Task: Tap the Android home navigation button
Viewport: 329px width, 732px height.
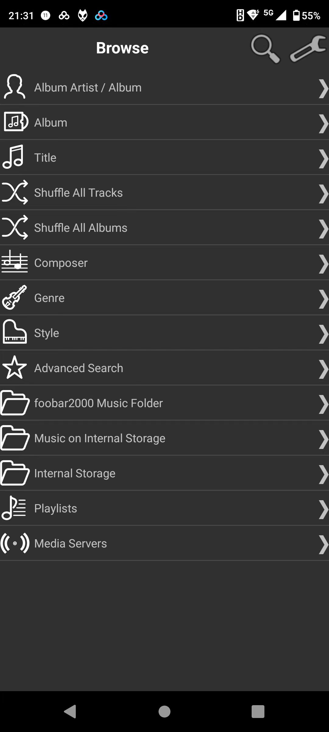Action: (164, 712)
